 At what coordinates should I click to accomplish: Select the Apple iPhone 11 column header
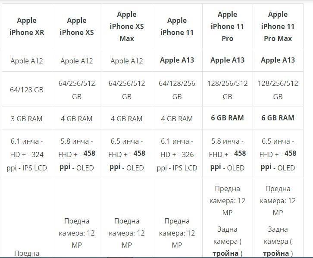177,26
